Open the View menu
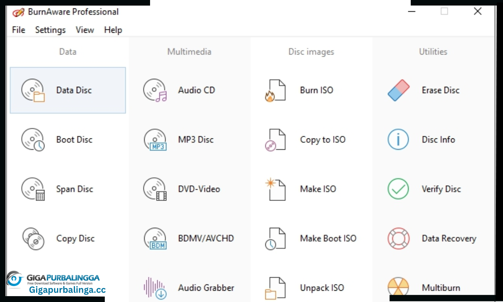 85,30
